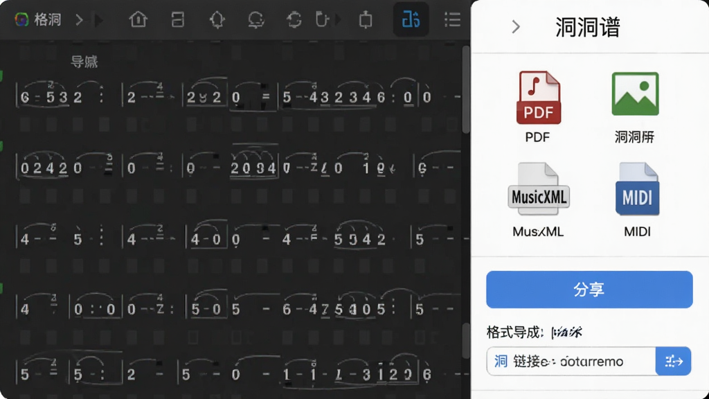Click the blue 分享 button

coord(589,290)
